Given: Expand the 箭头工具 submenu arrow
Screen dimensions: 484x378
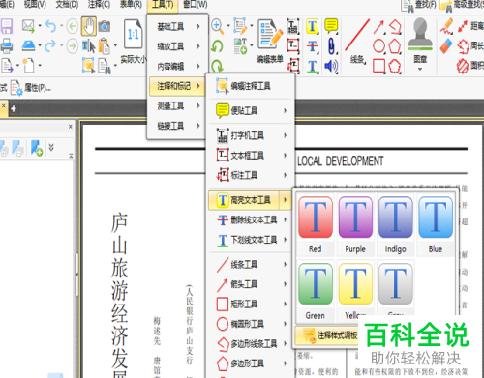Looking at the screenshot, I should coord(285,284).
